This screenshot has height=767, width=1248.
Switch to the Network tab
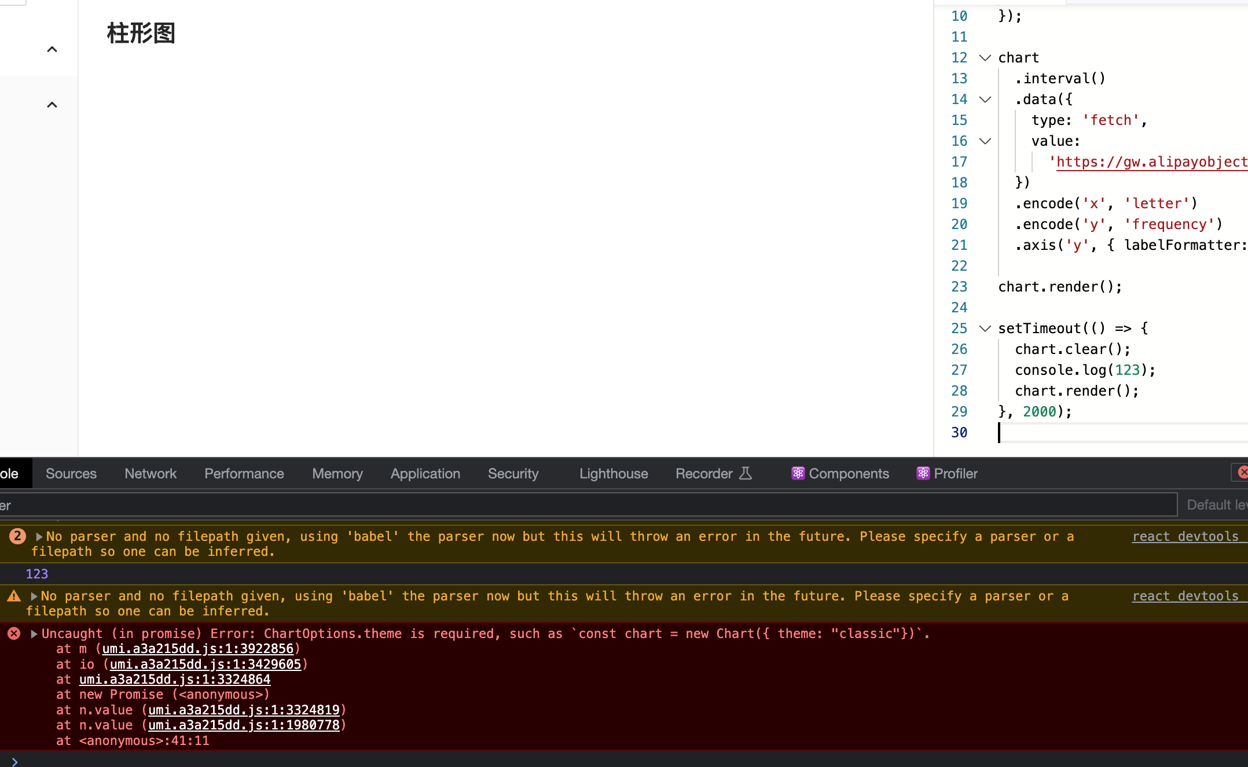(x=150, y=473)
